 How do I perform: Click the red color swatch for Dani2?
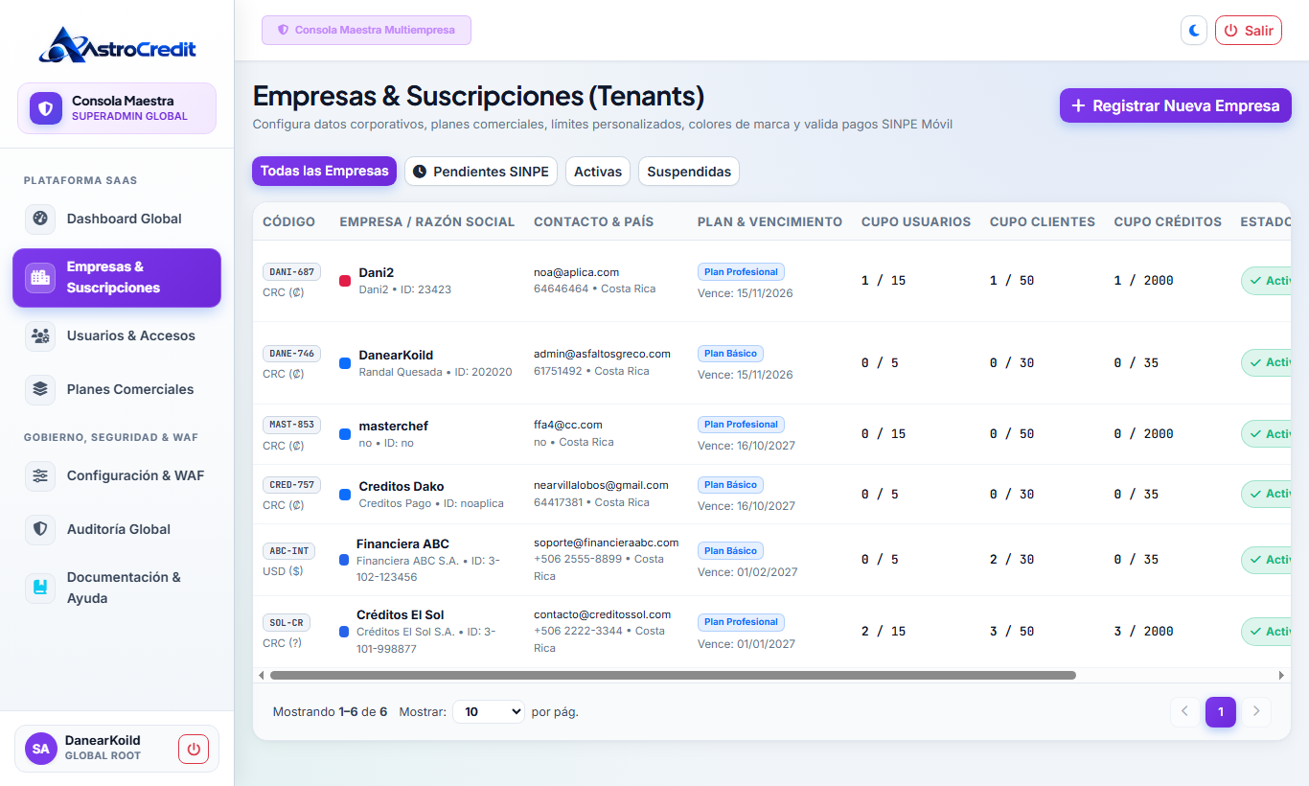[x=345, y=281]
